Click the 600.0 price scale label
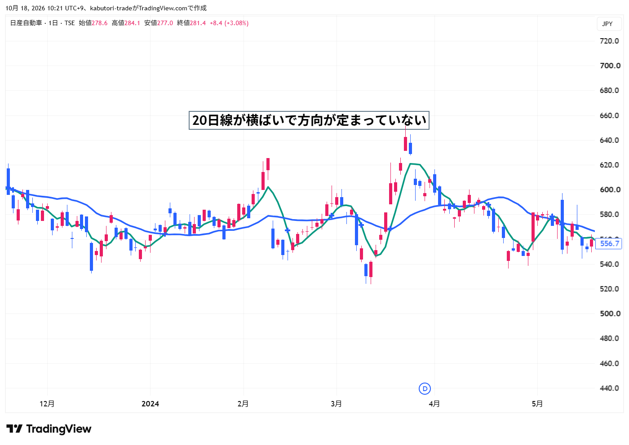 (610, 189)
